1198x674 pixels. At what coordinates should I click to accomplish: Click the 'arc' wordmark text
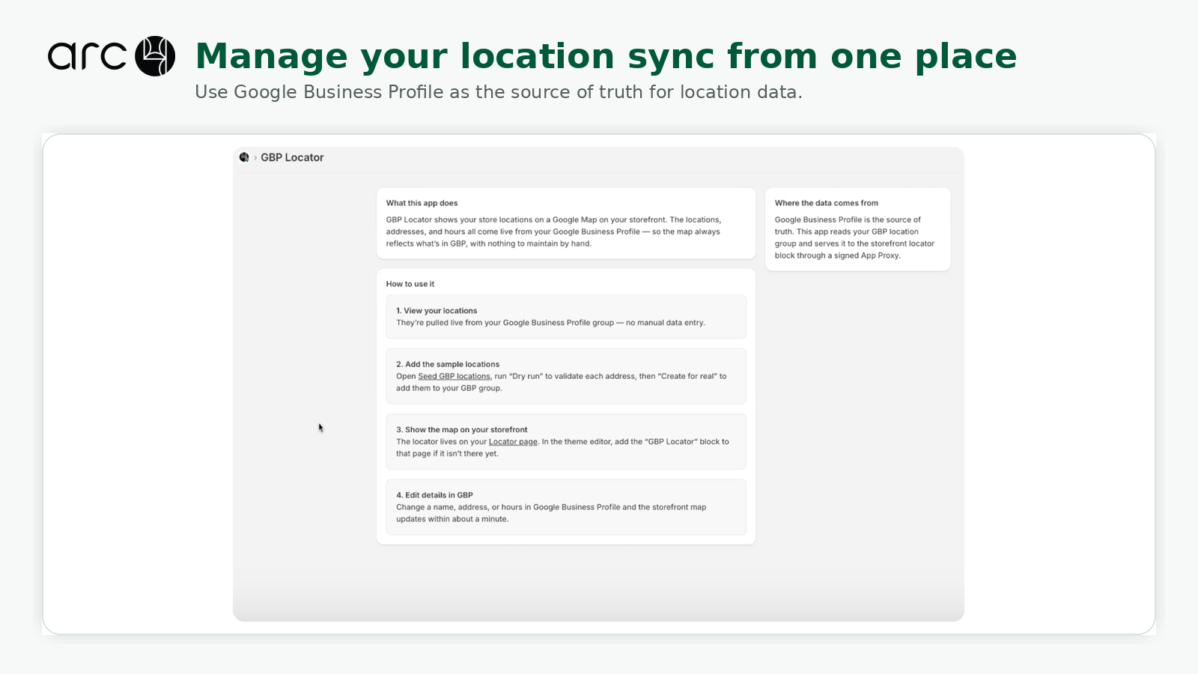click(x=87, y=56)
